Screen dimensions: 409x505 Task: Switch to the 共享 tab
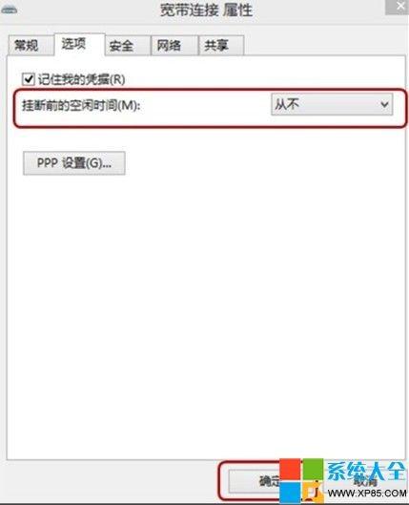click(x=221, y=46)
